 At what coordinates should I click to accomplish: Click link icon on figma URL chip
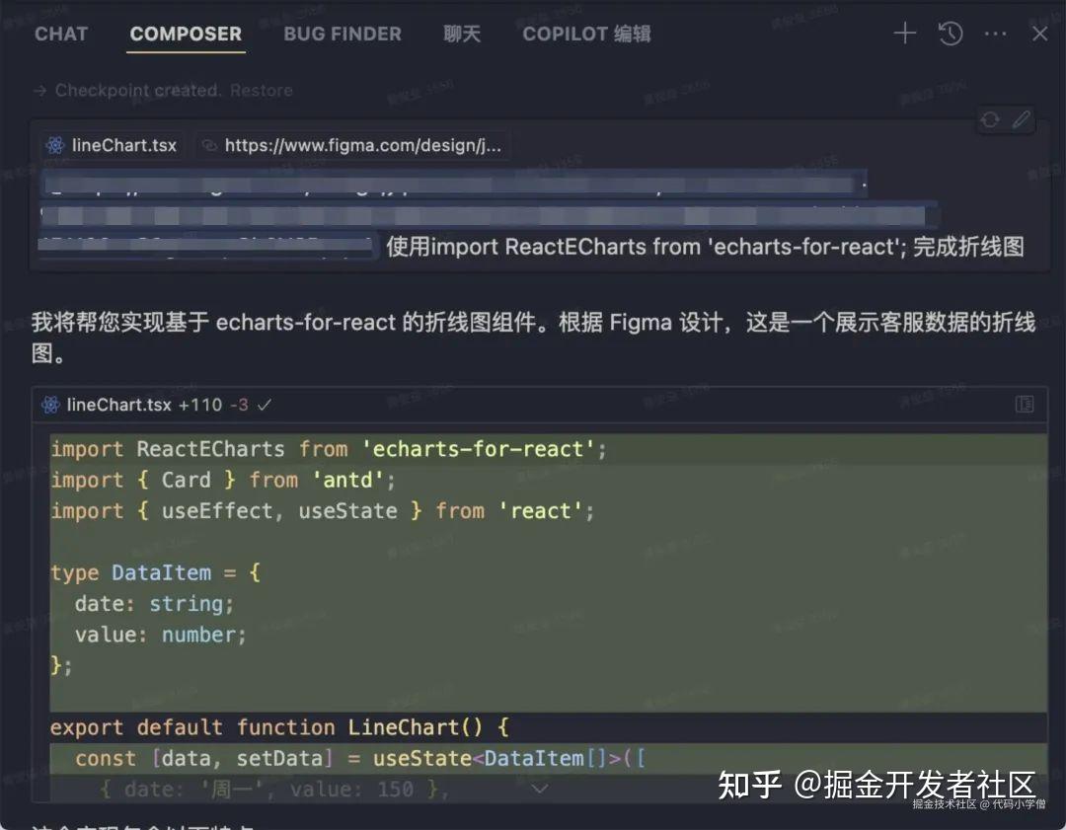[x=210, y=145]
